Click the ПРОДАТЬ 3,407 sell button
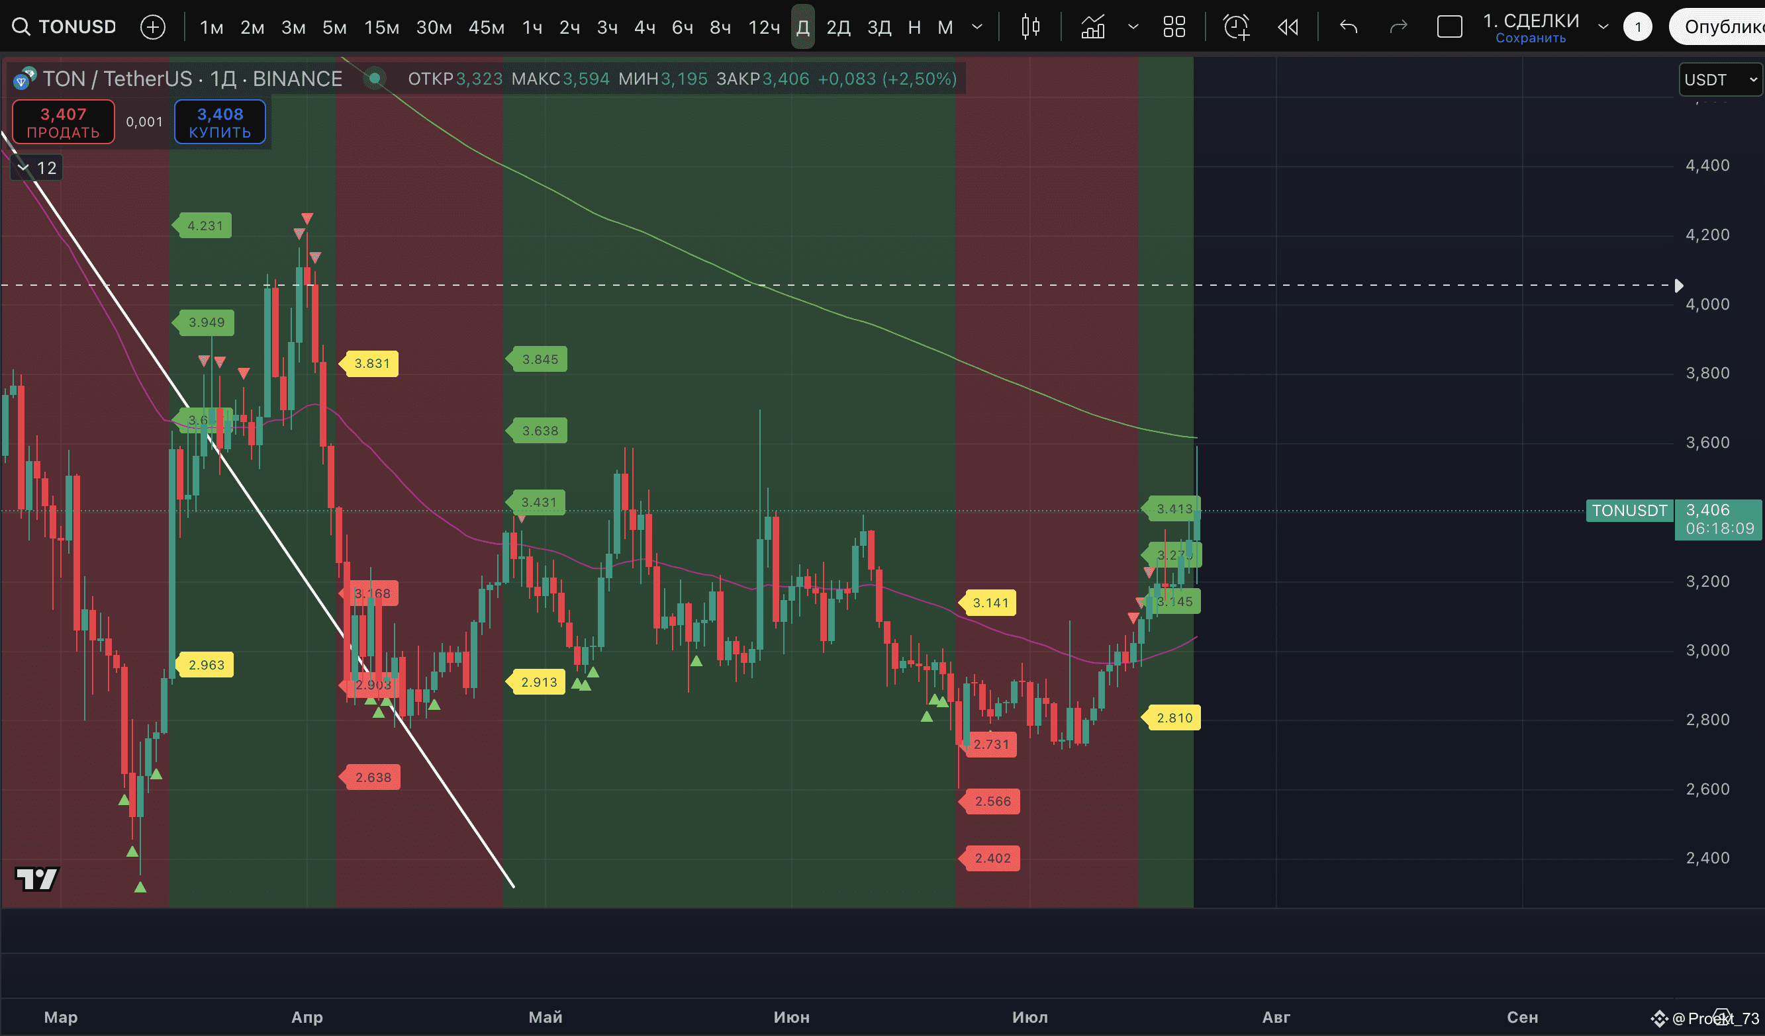This screenshot has width=1765, height=1036. [x=63, y=122]
